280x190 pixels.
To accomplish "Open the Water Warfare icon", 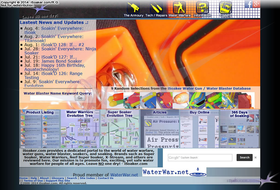I will click(x=179, y=7).
